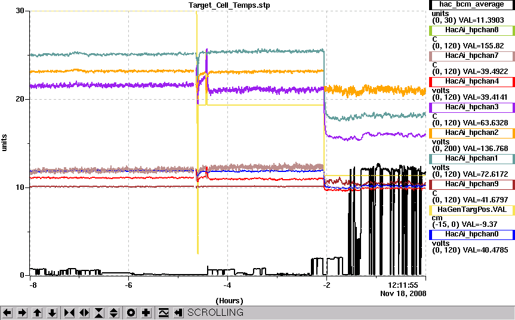Pan the graph down with the down-arrow button

pyautogui.click(x=53, y=312)
